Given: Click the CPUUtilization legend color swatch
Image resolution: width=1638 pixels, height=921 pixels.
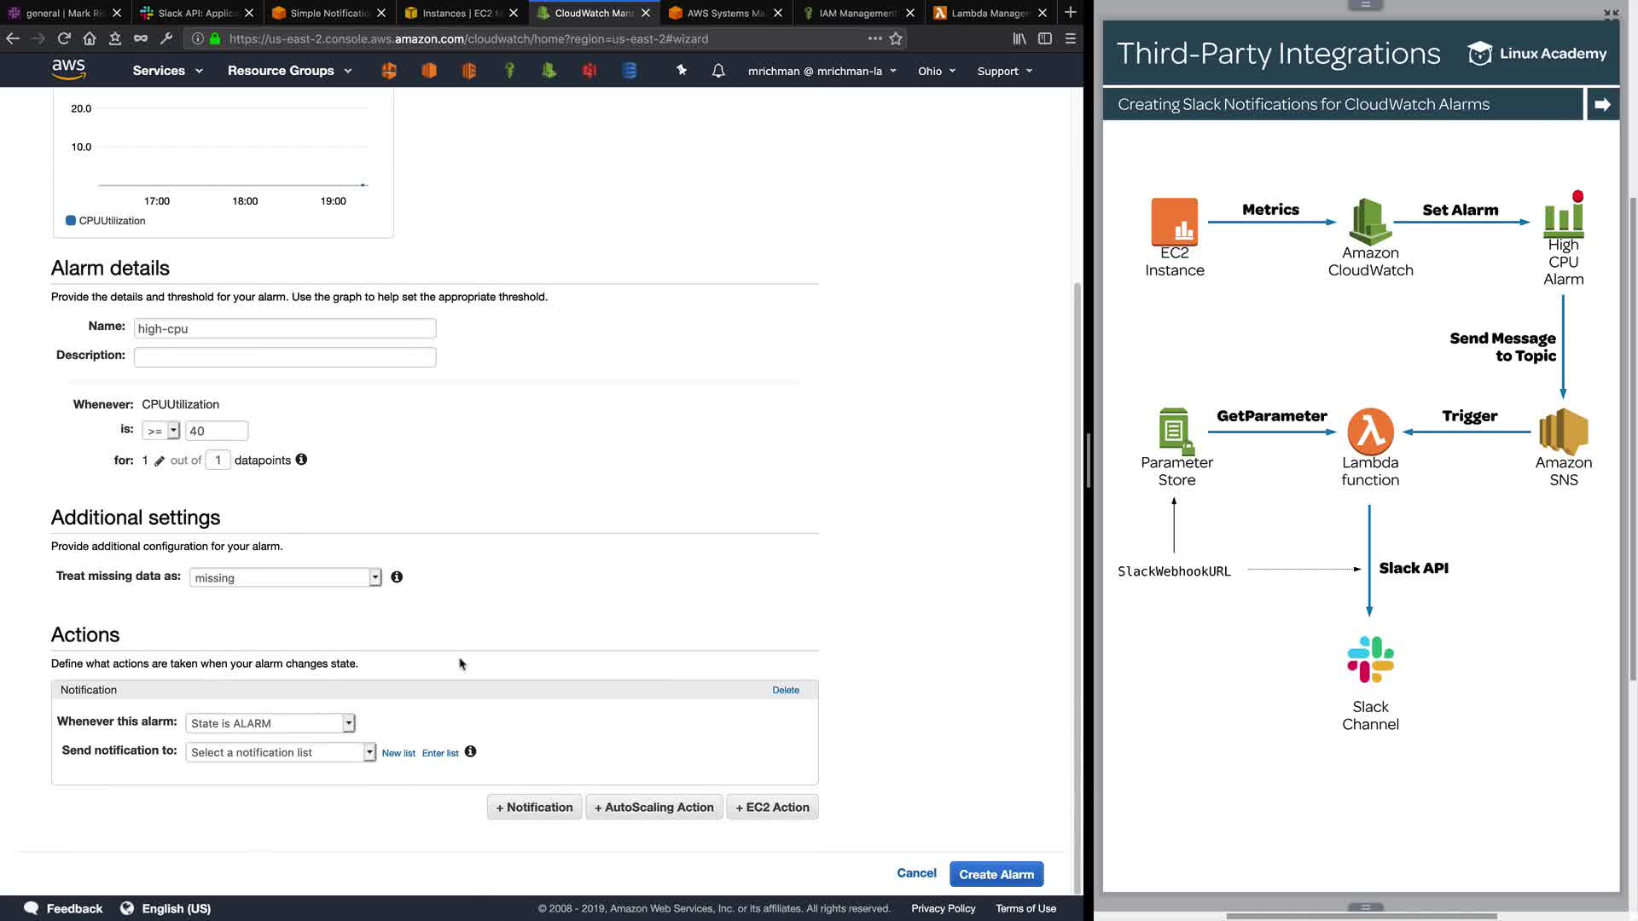Looking at the screenshot, I should pos(71,221).
